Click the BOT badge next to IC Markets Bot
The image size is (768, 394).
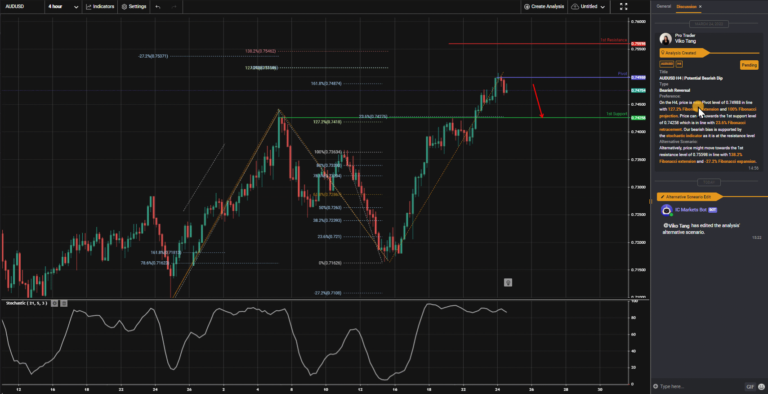[713, 210]
